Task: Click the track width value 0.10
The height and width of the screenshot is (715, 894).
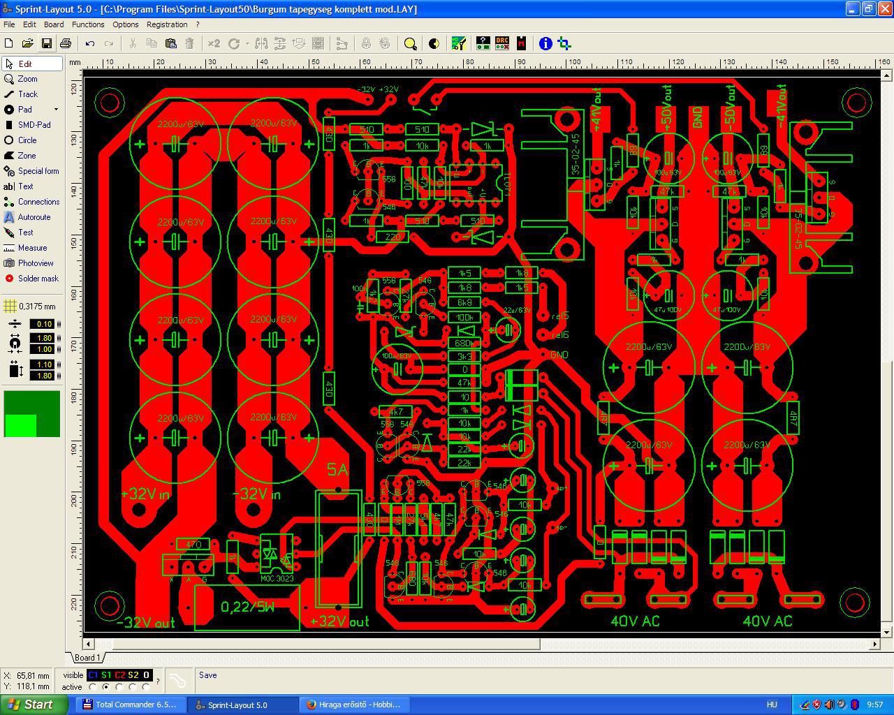Action: pyautogui.click(x=43, y=324)
